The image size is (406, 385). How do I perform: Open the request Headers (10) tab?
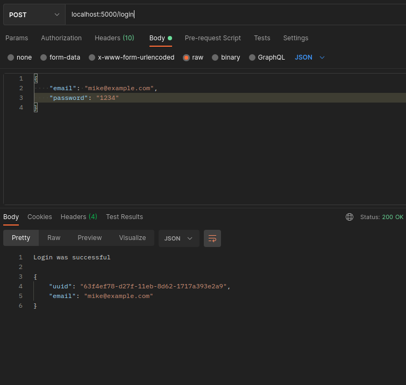pyautogui.click(x=115, y=38)
